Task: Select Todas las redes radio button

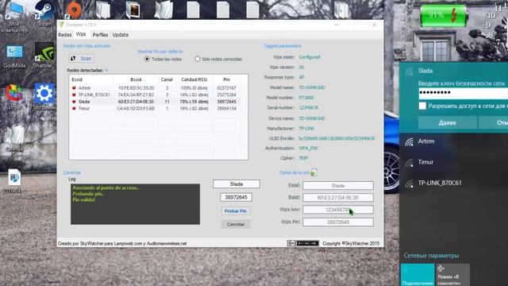Action: click(147, 59)
